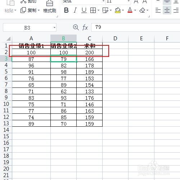Expand the 复制 dropdown arrow
Image resolution: width=180 pixels, height=180 pixels.
click(x=39, y=10)
